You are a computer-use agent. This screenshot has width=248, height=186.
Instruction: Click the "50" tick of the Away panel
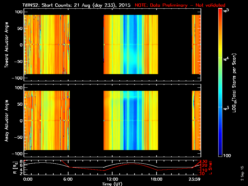click(x=20, y=104)
